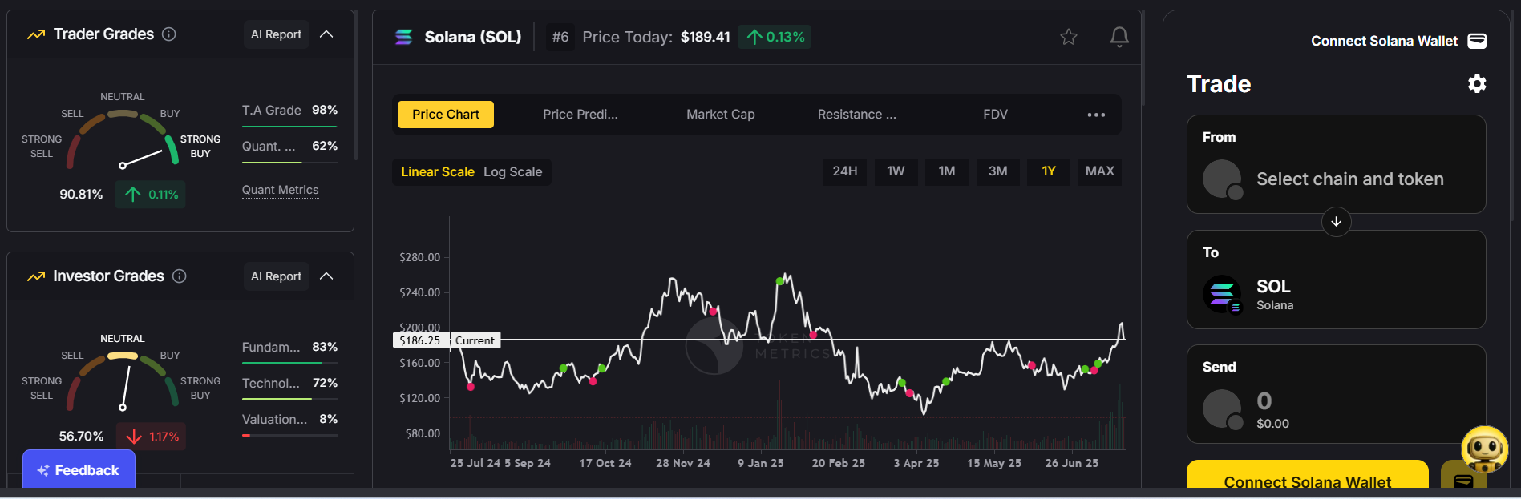
Task: Click the Solana logo beside Solana (SOL)
Action: [x=404, y=37]
